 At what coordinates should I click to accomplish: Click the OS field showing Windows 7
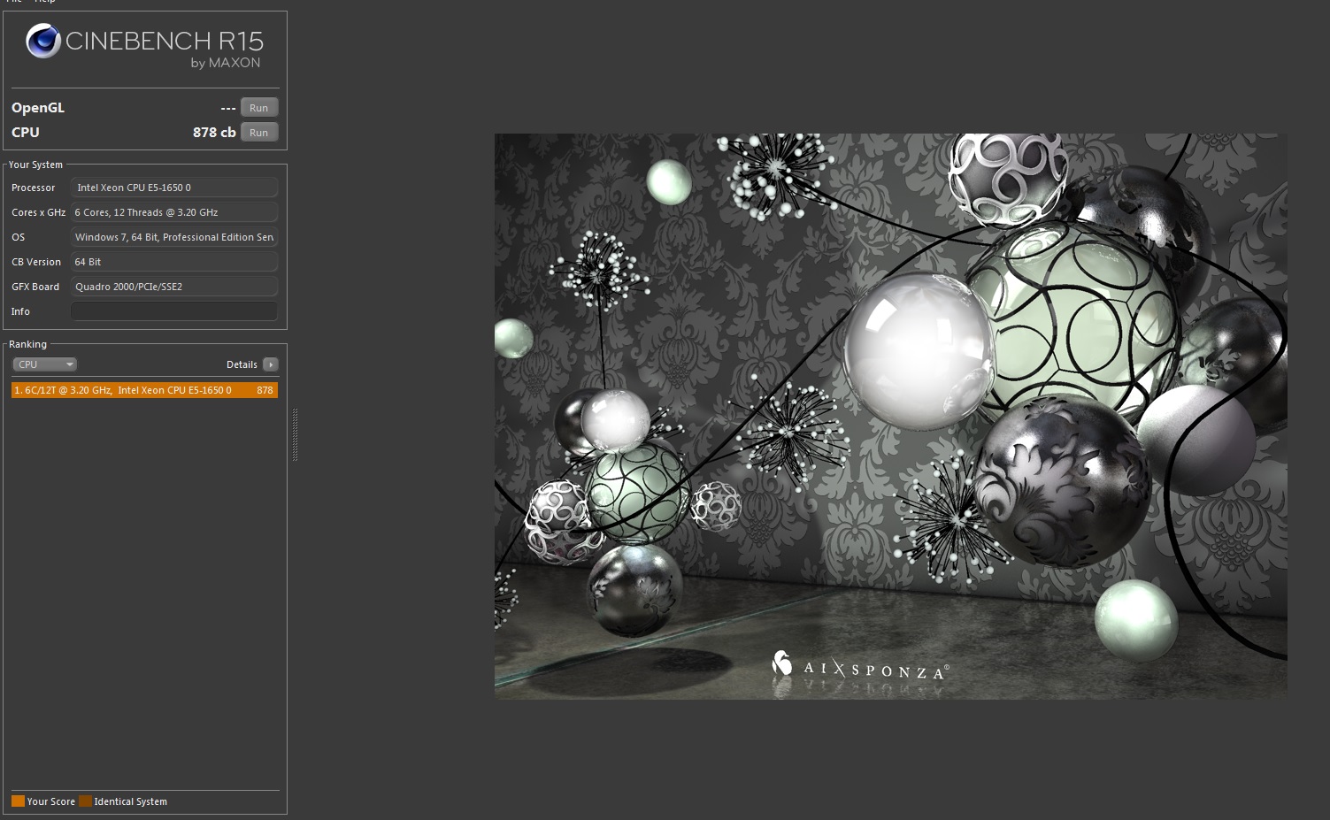(173, 237)
